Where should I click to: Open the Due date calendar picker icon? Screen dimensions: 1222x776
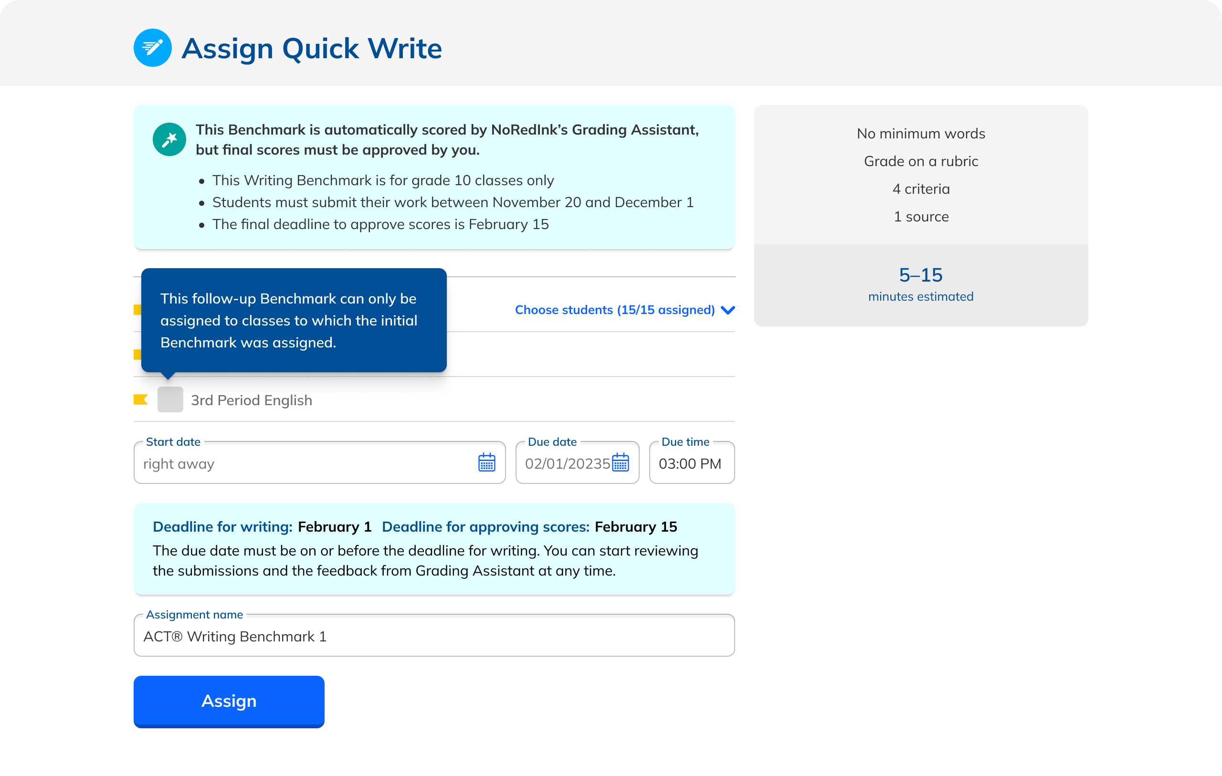[x=620, y=462]
